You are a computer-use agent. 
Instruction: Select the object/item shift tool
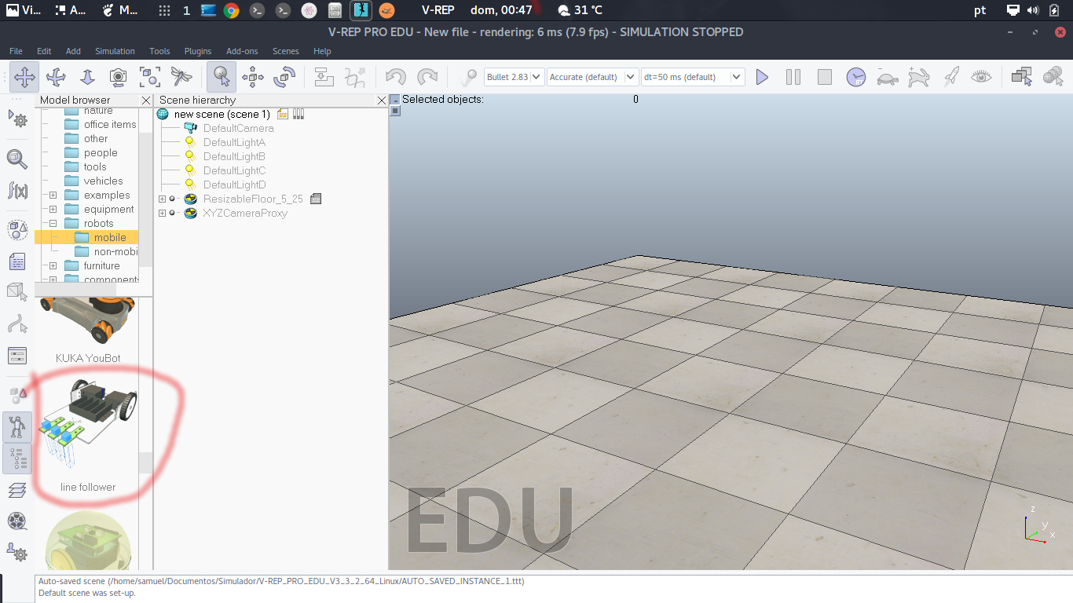point(253,77)
